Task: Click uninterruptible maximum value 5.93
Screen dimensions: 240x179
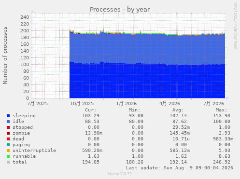Action: (225, 151)
